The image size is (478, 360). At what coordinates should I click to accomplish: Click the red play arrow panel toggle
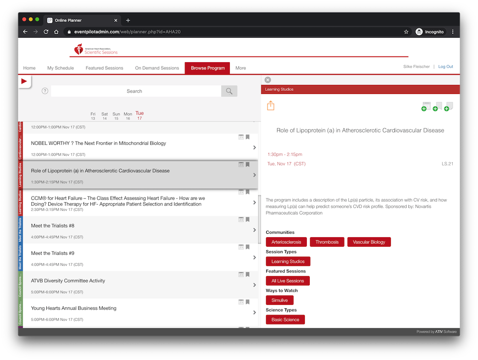tap(24, 81)
